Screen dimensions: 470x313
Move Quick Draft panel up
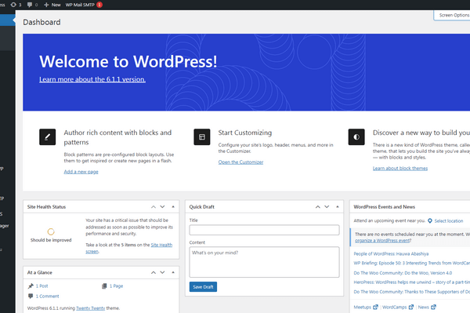(x=318, y=207)
